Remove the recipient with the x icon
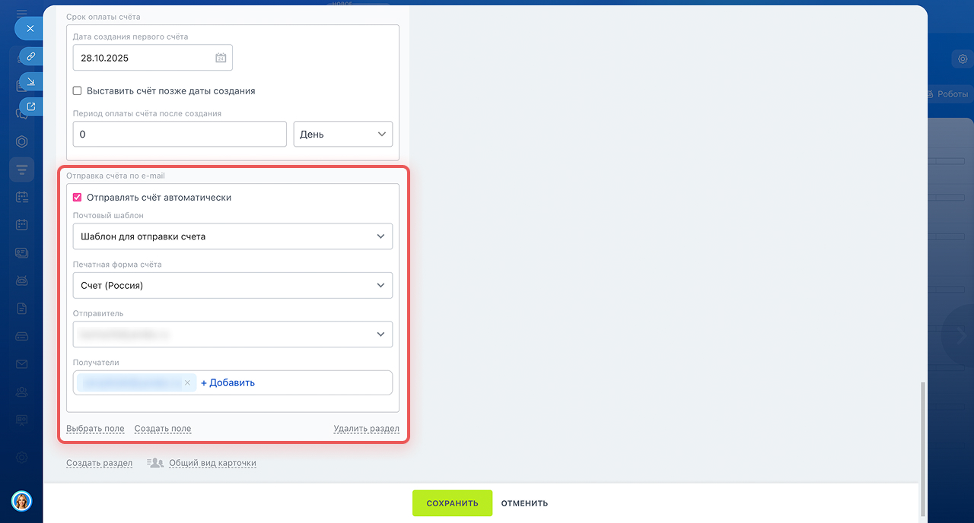Image resolution: width=974 pixels, height=523 pixels. pos(187,383)
